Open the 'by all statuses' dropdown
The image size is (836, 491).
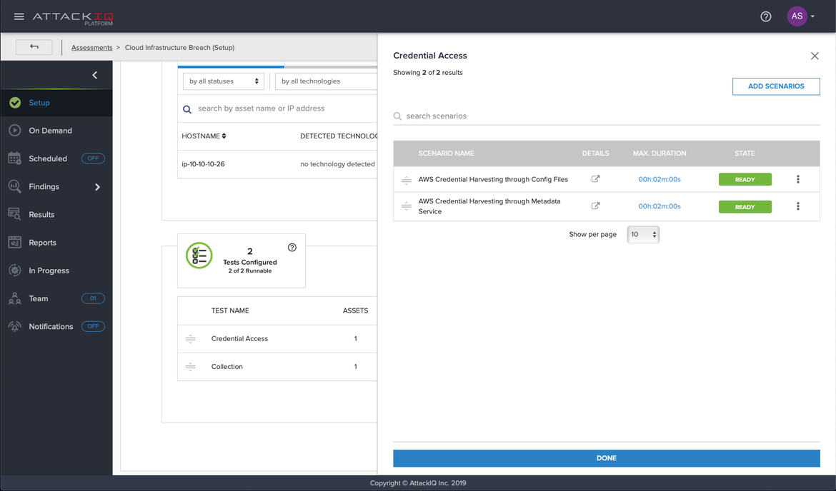click(x=224, y=81)
